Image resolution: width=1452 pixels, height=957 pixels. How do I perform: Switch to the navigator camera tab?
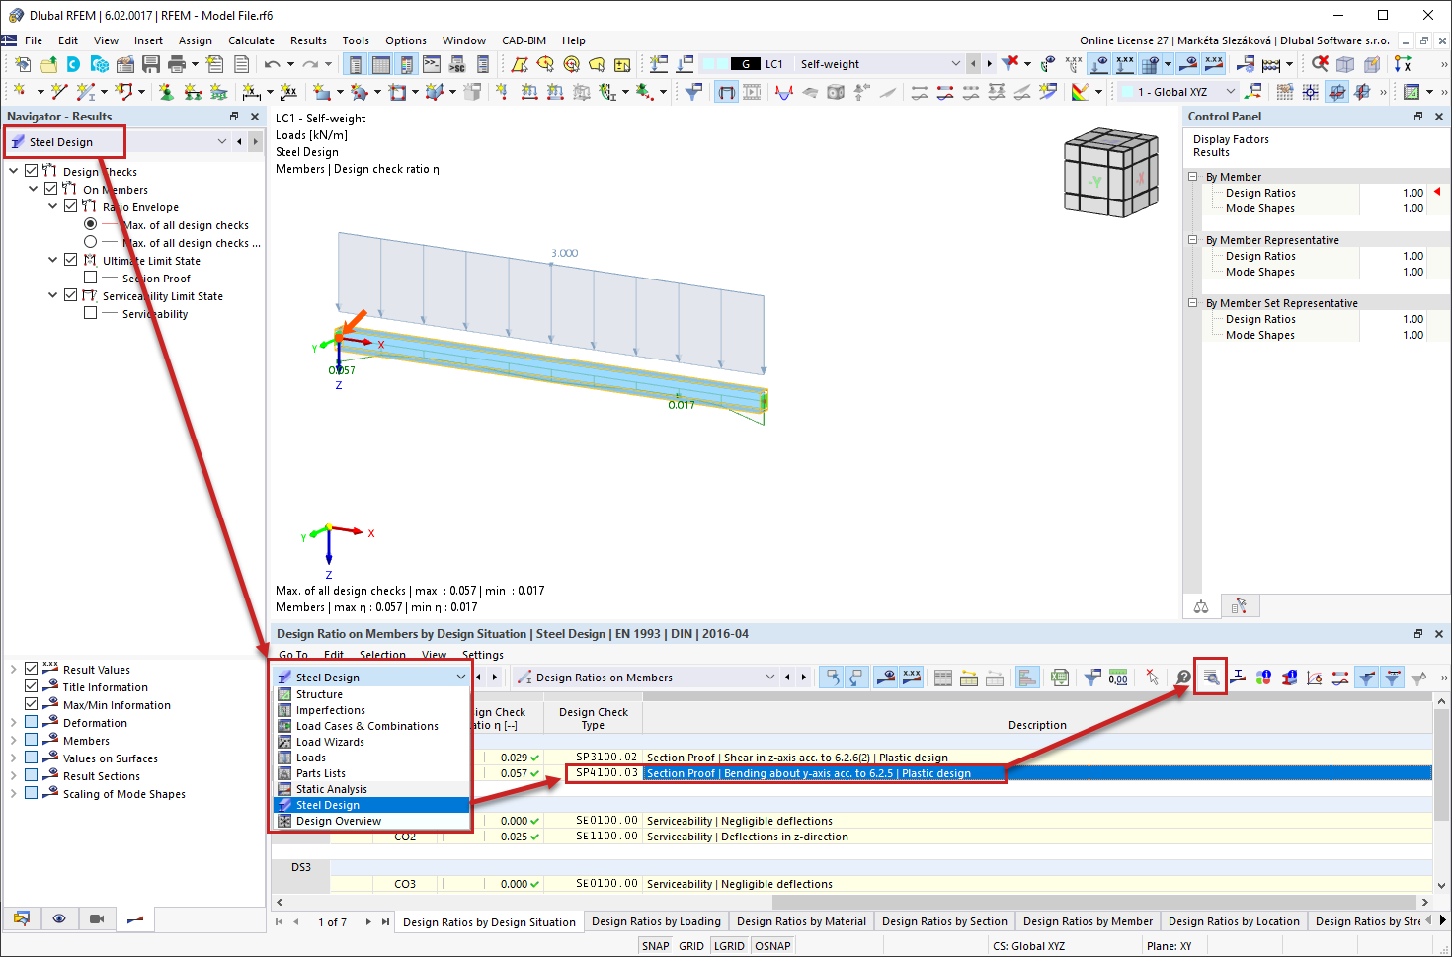point(97,918)
